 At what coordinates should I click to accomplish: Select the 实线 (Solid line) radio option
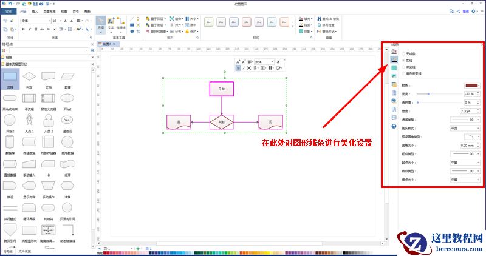click(x=403, y=61)
